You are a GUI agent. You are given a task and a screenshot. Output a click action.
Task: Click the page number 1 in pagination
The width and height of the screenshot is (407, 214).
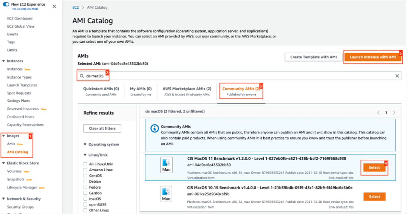(386, 113)
